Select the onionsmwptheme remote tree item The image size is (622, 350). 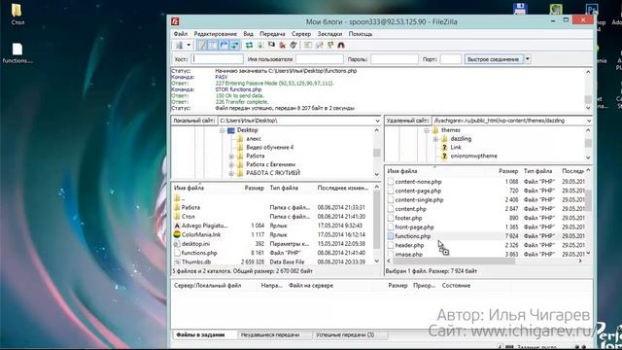tap(473, 156)
